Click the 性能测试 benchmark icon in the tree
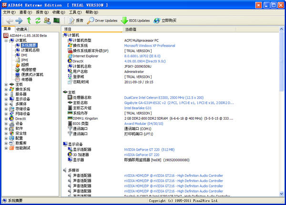 point(11,148)
